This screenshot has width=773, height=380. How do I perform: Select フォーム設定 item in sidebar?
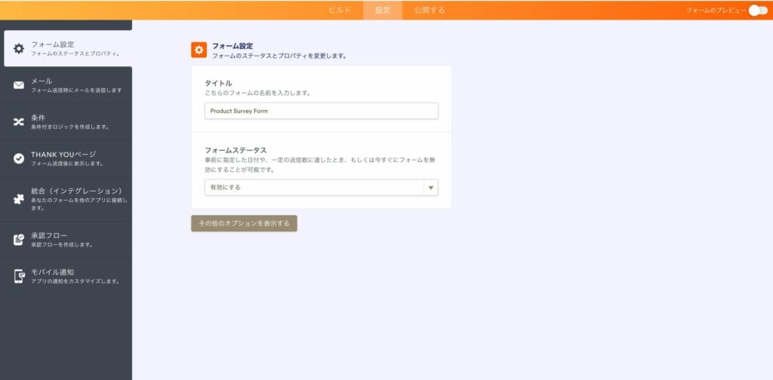68,49
